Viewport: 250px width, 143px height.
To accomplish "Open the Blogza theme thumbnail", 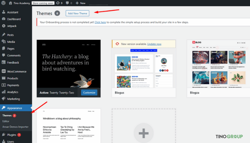I will coord(219,64).
